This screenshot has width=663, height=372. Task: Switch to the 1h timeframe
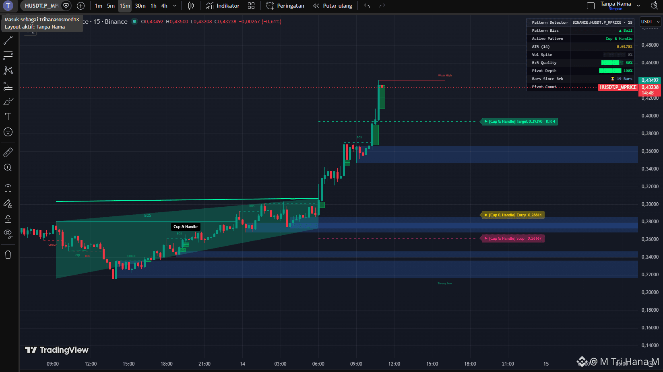coord(153,6)
